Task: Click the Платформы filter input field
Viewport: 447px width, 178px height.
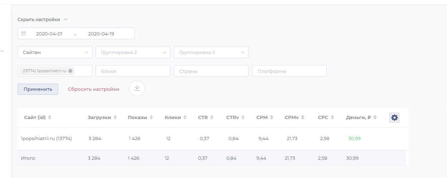Action: pos(289,71)
